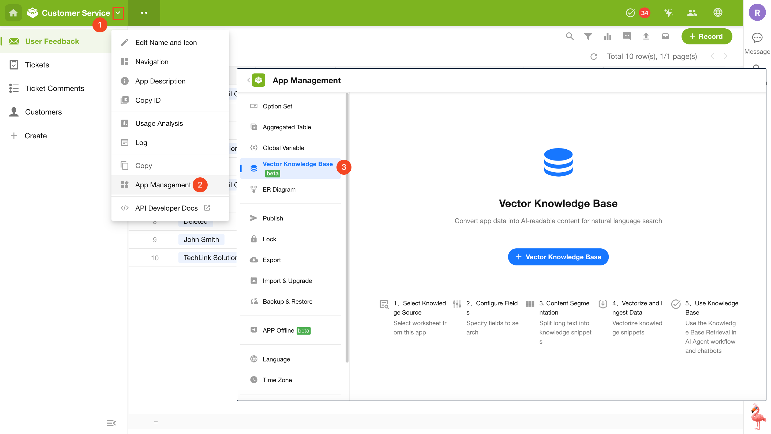Click the refresh rows icon
The image size is (771, 434).
[594, 56]
